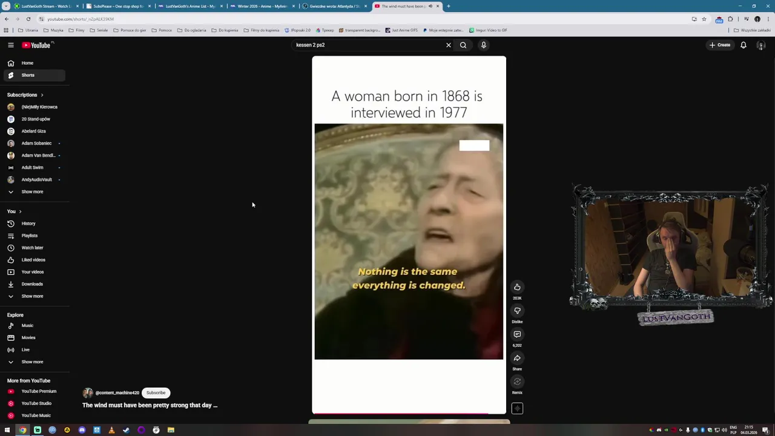Open the Ubrania bookmarks folder
Image resolution: width=775 pixels, height=436 pixels.
click(x=28, y=30)
